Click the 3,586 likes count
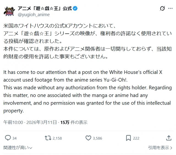Viewport: 176px width, 155px height. coord(97,138)
